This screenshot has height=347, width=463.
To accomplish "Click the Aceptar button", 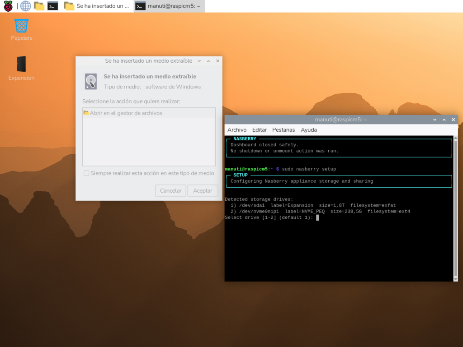I will (x=203, y=190).
